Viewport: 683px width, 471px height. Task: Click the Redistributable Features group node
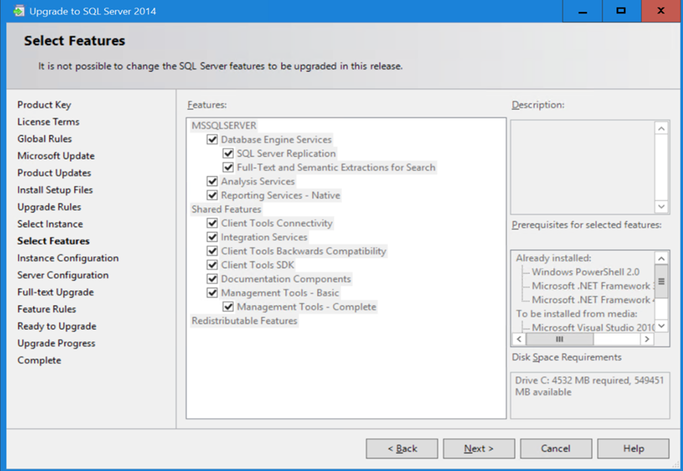[244, 321]
